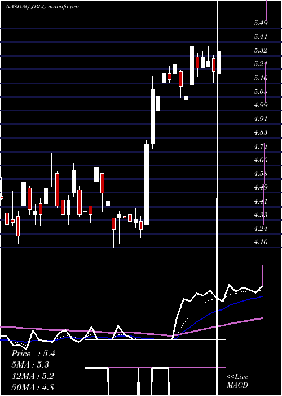Select the 4.41 price level label
Viewport: 282px width, 396px height.
[261, 201]
